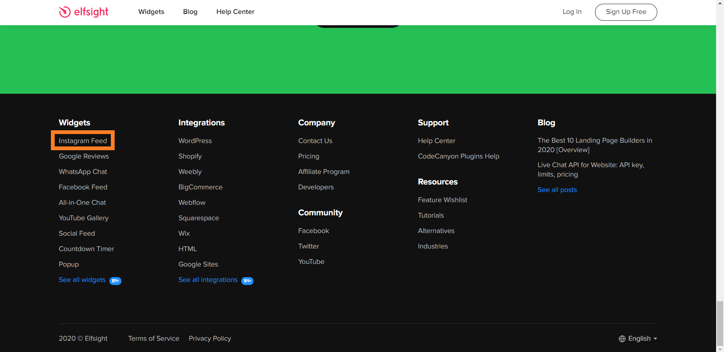Screen dimensions: 724x352
Task: Open the Affiliate Program page
Action: pos(324,172)
